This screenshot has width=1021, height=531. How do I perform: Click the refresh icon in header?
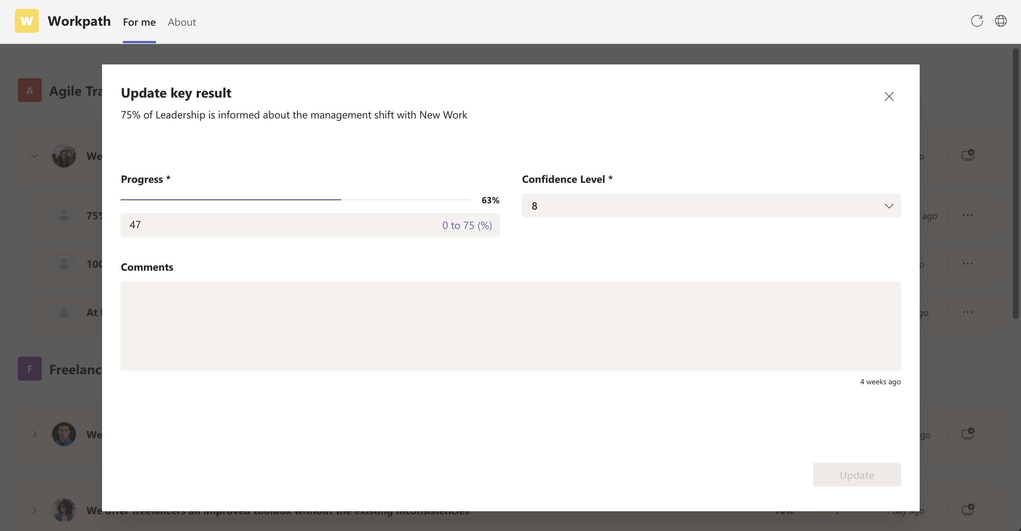[x=977, y=21]
